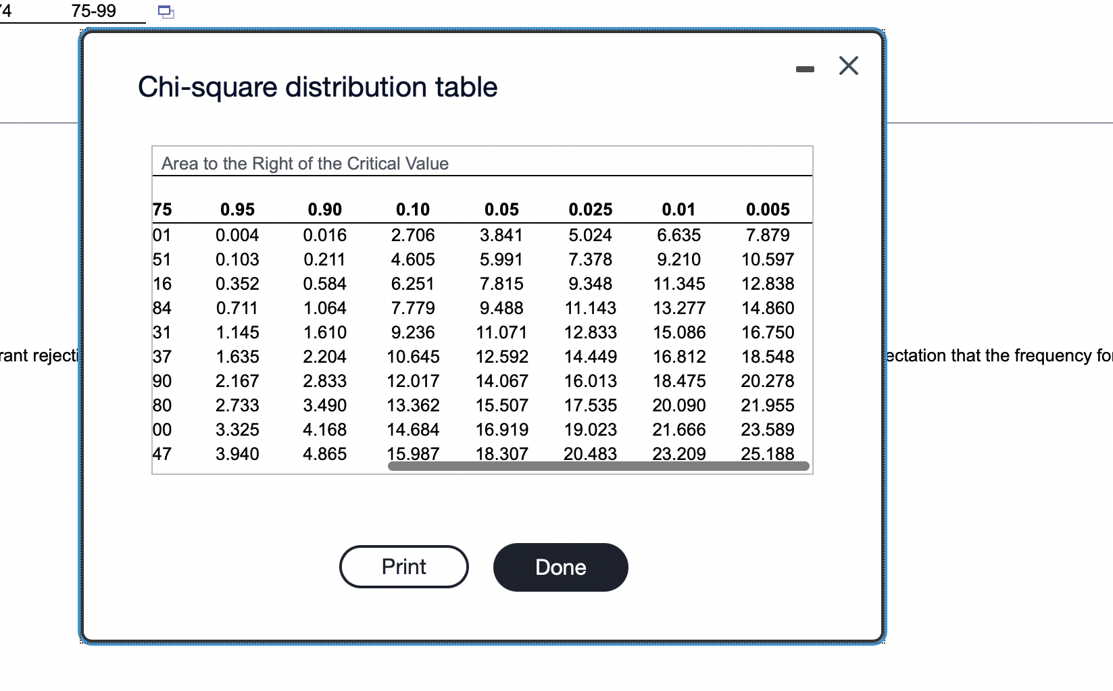Click the table's horizontal scrollbar
The width and height of the screenshot is (1113, 691).
(x=599, y=466)
